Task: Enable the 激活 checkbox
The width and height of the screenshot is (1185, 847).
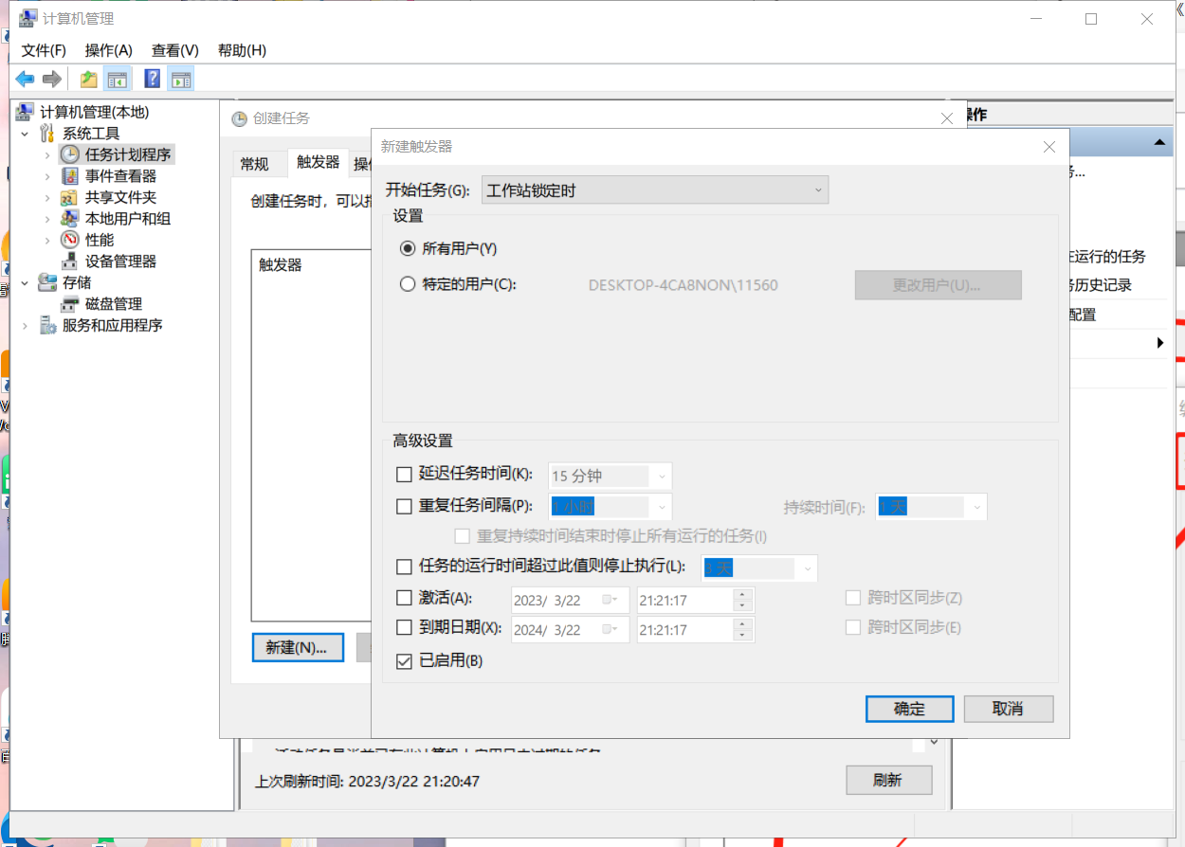Action: point(404,599)
